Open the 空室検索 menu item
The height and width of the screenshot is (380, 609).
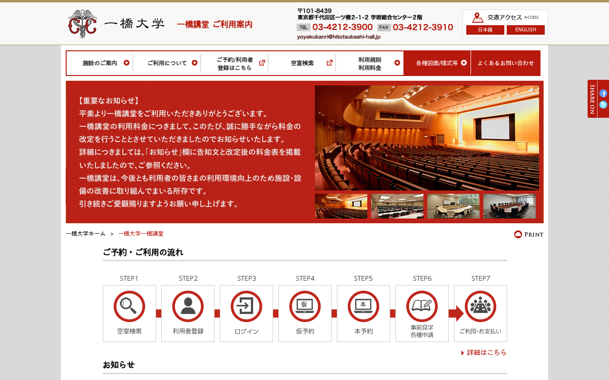[302, 63]
